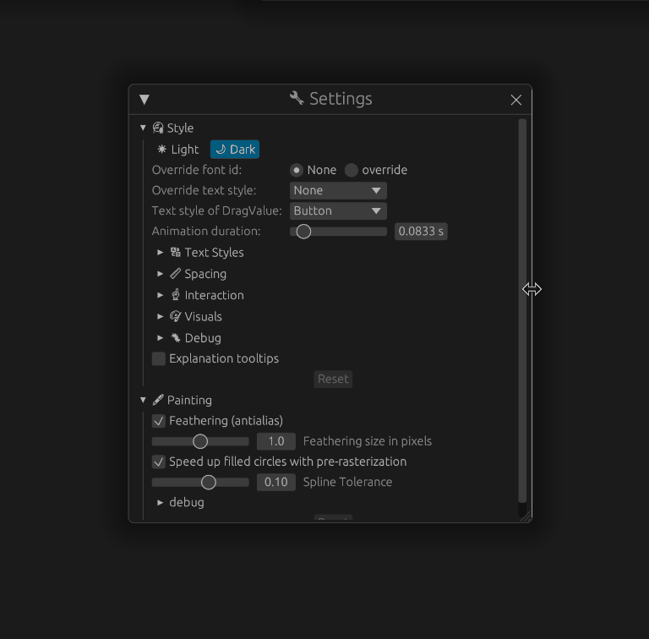Click the window resize corner grip
The width and height of the screenshot is (649, 639).
coord(526,517)
